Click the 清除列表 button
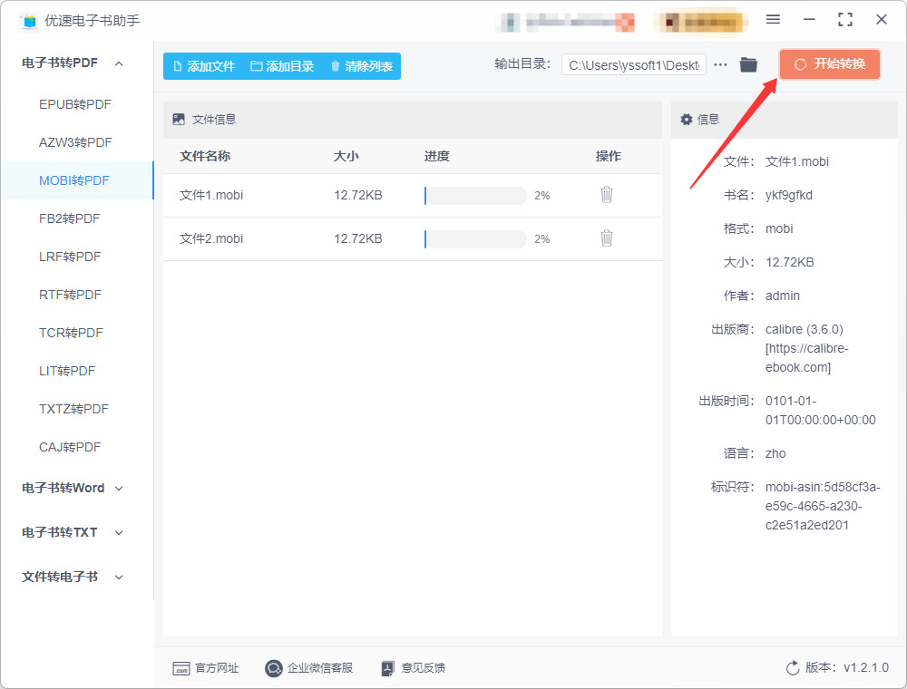This screenshot has width=907, height=689. click(362, 66)
